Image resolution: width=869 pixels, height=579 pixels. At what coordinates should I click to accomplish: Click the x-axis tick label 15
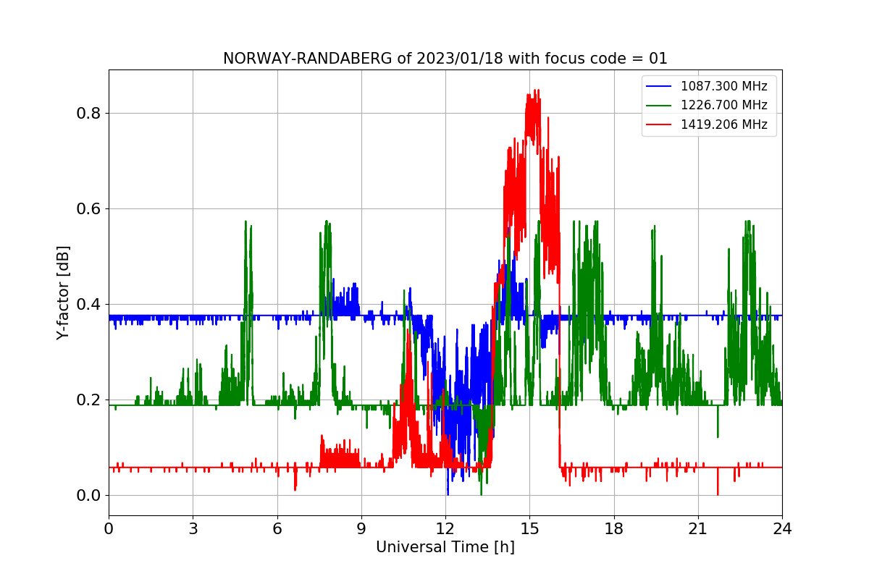(x=529, y=528)
